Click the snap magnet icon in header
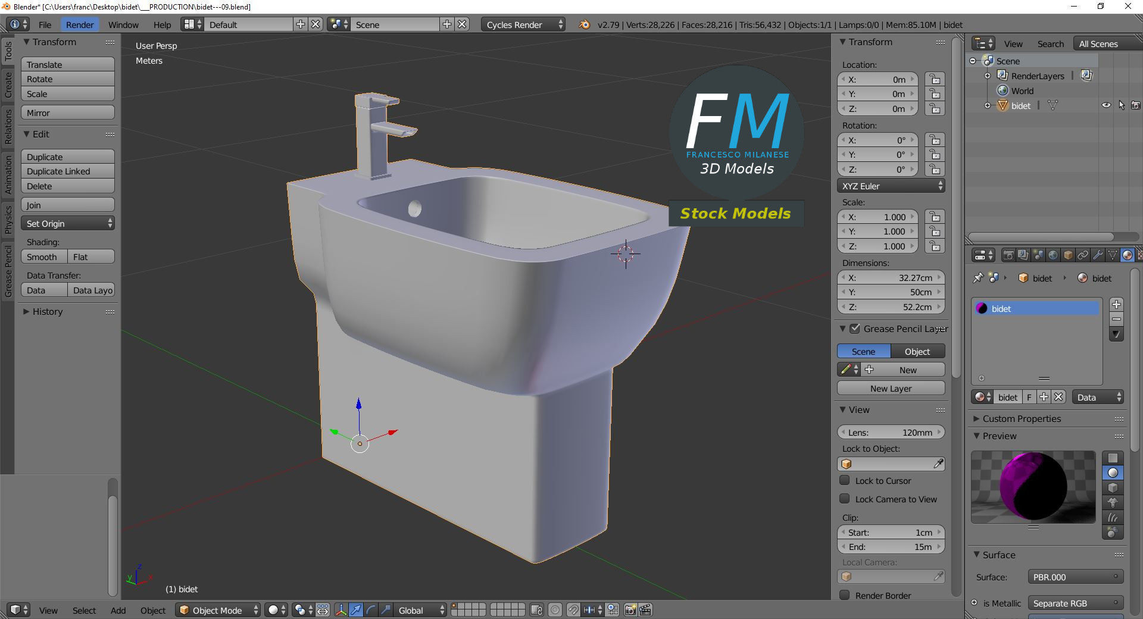This screenshot has width=1143, height=619. pyautogui.click(x=573, y=610)
